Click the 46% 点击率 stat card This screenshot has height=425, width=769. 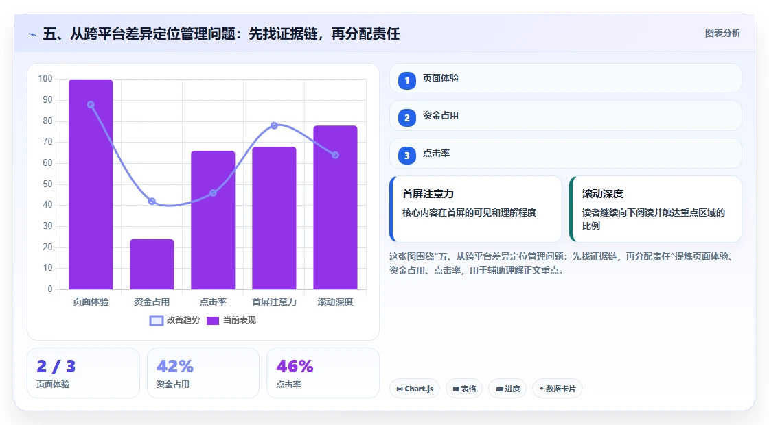click(323, 373)
